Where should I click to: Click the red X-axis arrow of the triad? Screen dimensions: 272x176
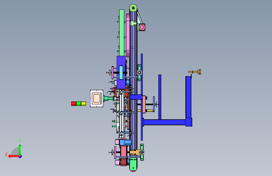coord(13,156)
